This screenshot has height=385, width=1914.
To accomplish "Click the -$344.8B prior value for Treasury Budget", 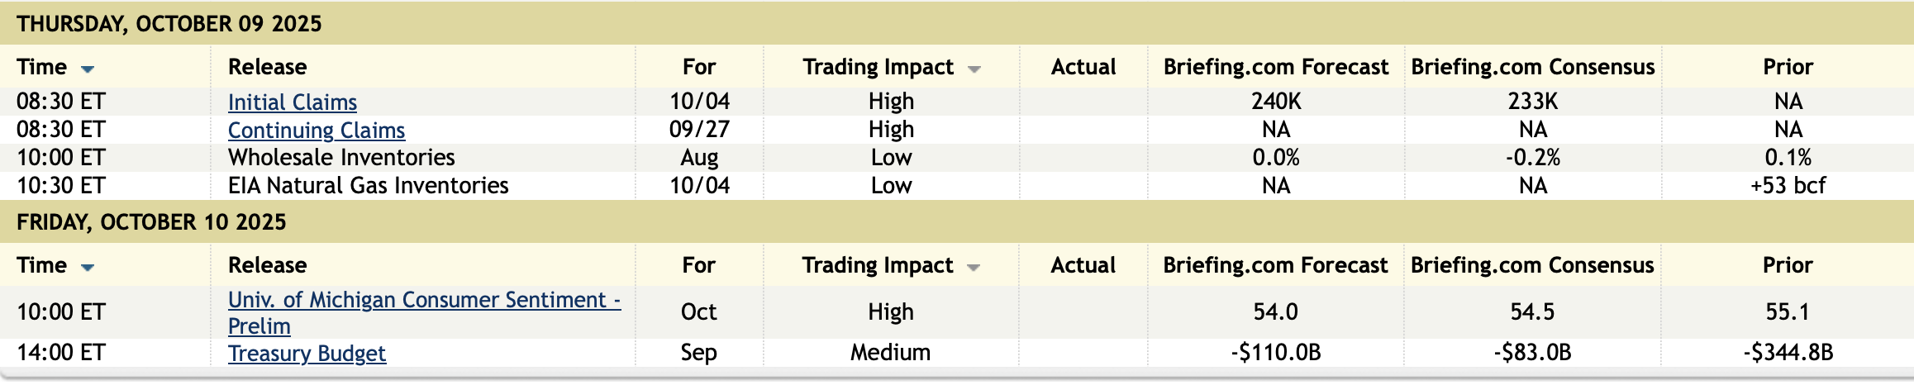I will 1788,353.
